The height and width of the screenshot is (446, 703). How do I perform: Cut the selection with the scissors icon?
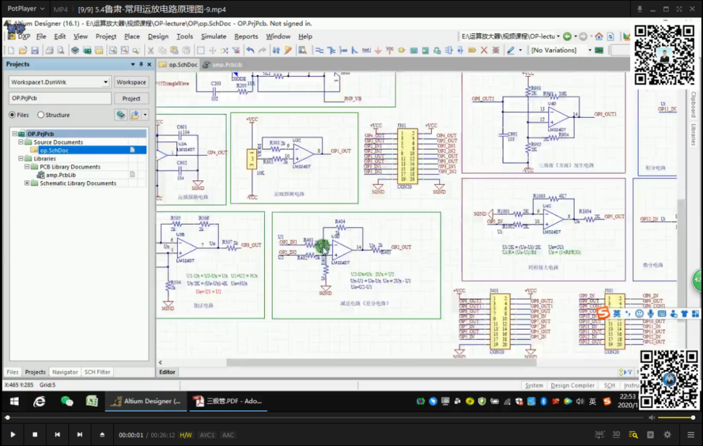[150, 51]
